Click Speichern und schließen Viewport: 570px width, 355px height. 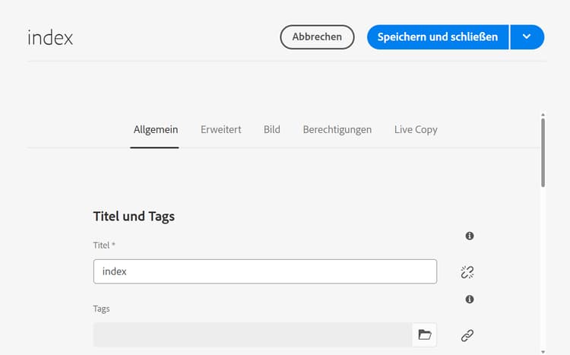click(438, 36)
